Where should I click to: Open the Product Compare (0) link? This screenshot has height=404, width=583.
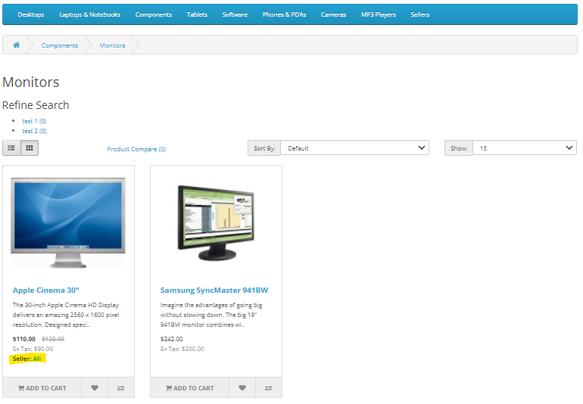[136, 149]
